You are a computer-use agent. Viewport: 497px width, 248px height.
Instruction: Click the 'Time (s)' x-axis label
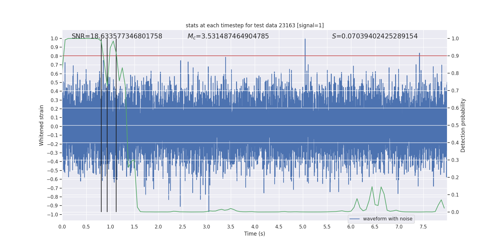tap(254, 234)
